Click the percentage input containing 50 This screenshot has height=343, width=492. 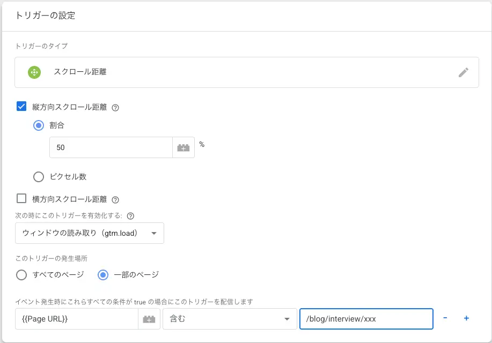coord(111,147)
